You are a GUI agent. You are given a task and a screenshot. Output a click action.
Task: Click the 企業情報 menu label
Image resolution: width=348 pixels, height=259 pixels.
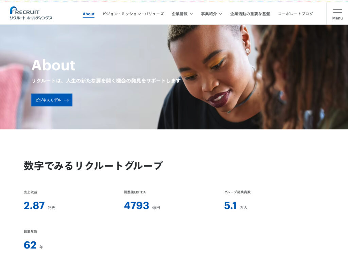(179, 14)
